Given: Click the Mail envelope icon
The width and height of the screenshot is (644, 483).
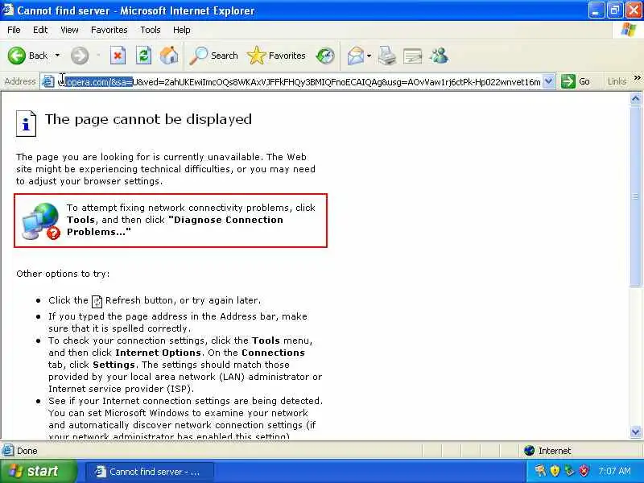Looking at the screenshot, I should coord(356,56).
